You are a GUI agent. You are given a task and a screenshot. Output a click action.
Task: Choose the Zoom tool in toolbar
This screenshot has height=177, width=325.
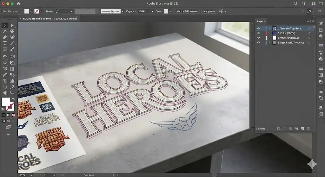point(12,92)
